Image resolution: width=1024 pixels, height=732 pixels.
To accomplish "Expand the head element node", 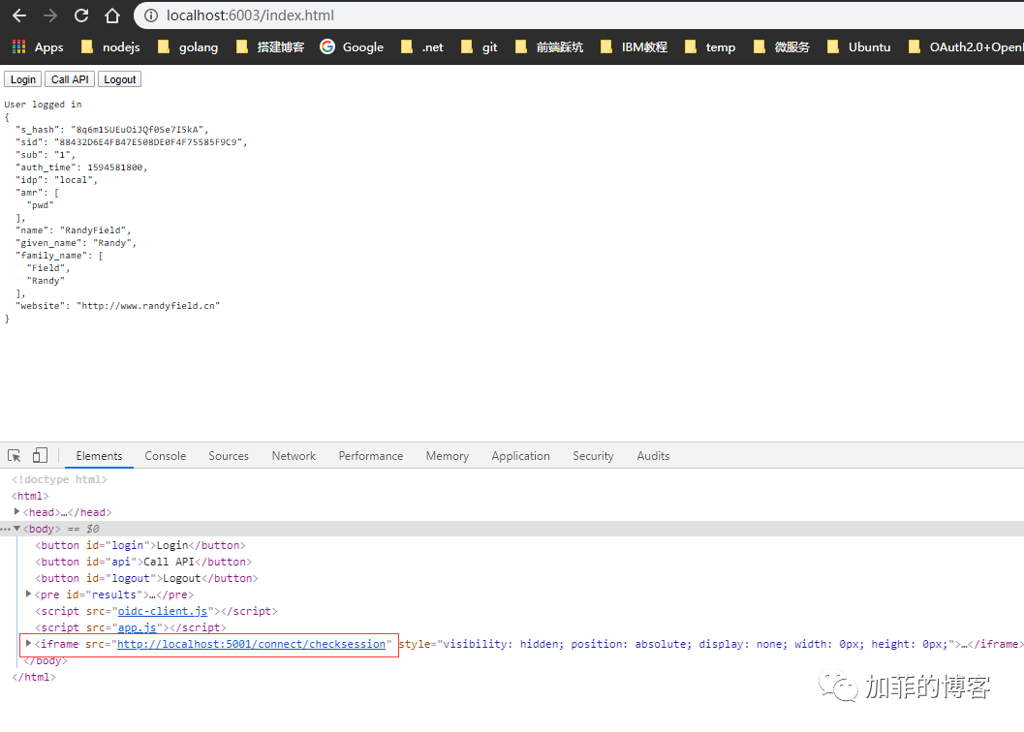I will point(17,512).
